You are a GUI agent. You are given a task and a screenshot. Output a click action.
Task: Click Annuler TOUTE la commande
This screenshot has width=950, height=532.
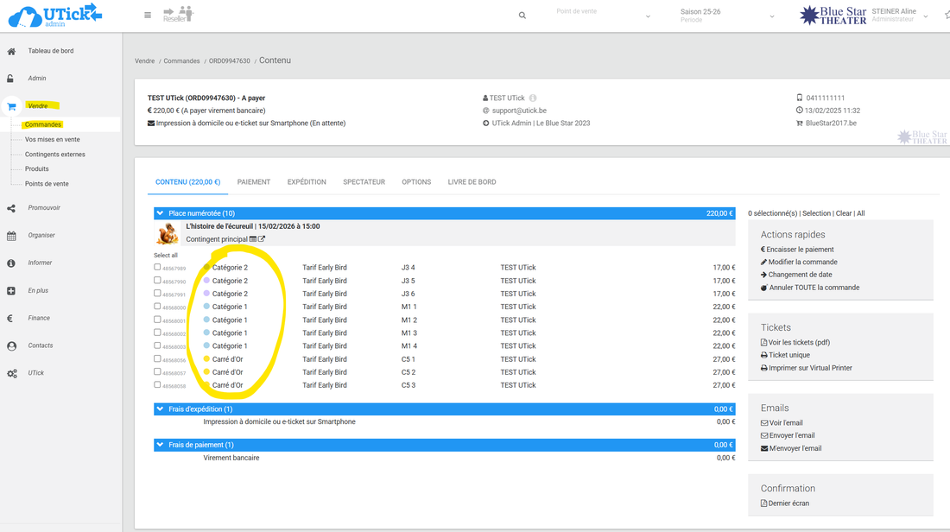[x=814, y=288]
